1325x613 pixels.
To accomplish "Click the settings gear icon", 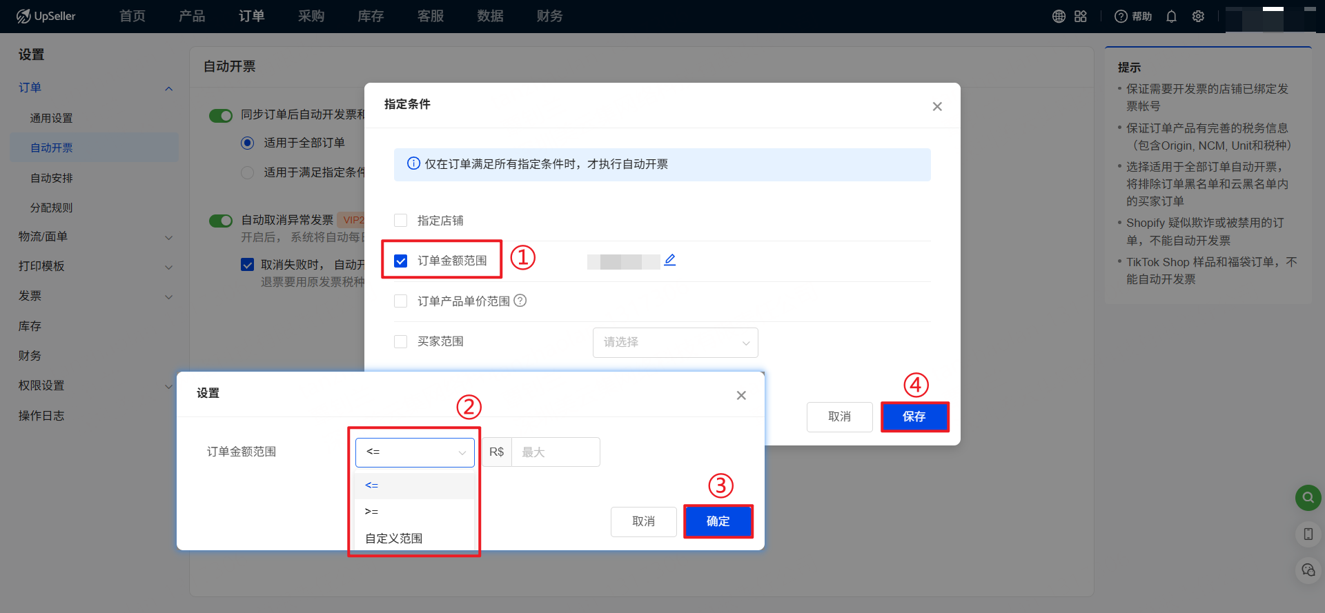I will coord(1198,17).
